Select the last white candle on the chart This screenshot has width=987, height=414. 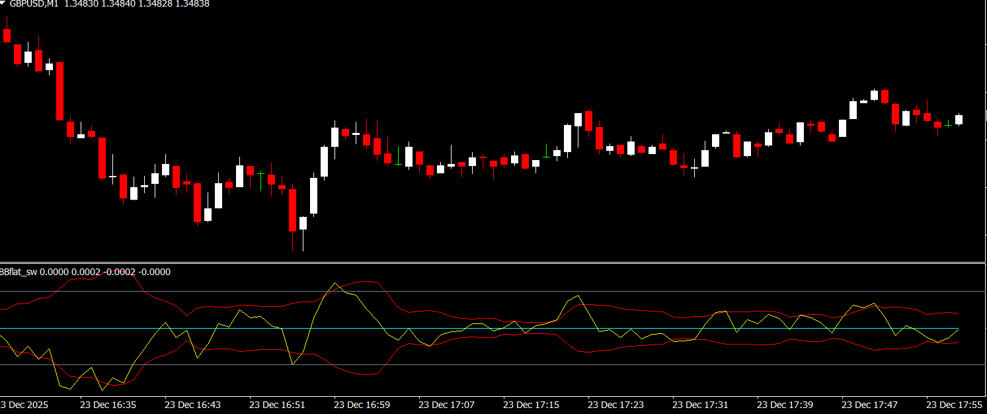coord(959,120)
